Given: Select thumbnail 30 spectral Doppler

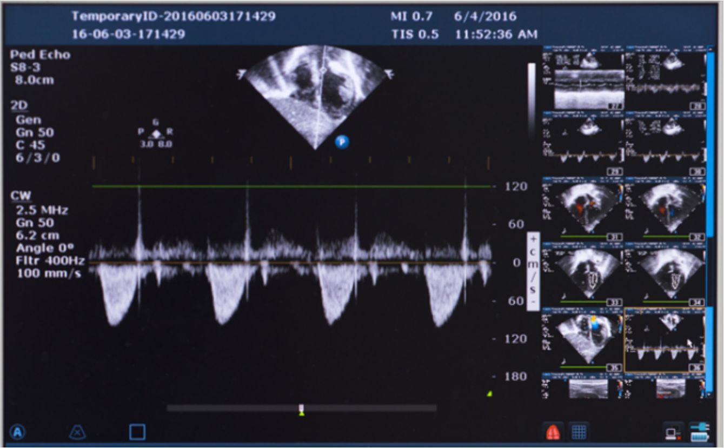Looking at the screenshot, I should click(x=666, y=143).
